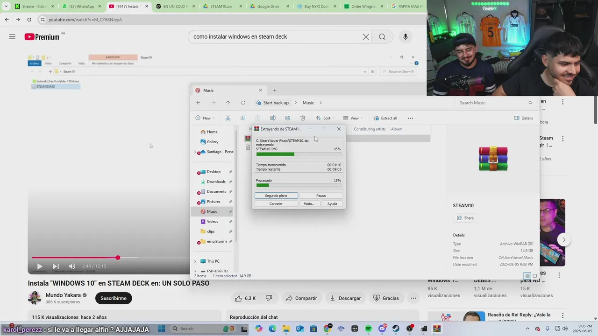Reload the Chrome page
This screenshot has width=598, height=336.
point(29,20)
